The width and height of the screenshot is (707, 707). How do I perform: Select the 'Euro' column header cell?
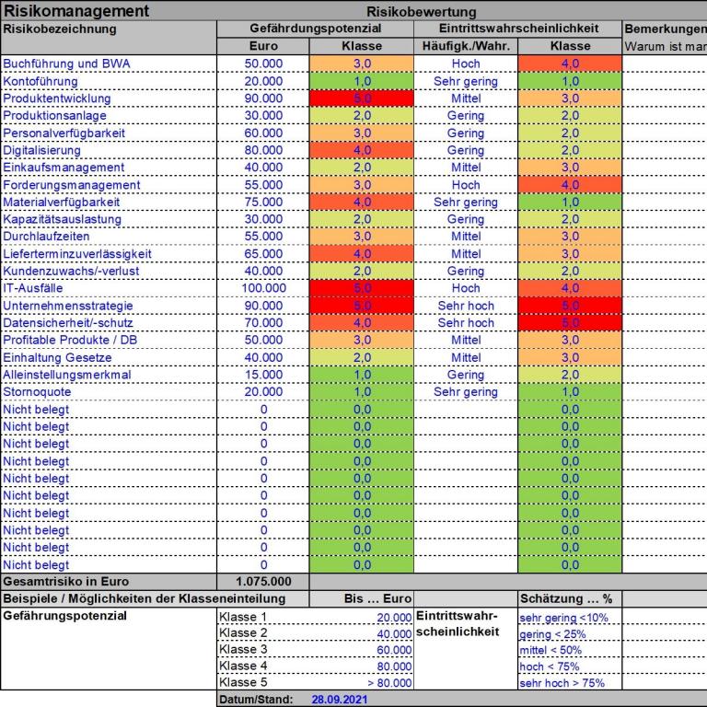pos(263,46)
